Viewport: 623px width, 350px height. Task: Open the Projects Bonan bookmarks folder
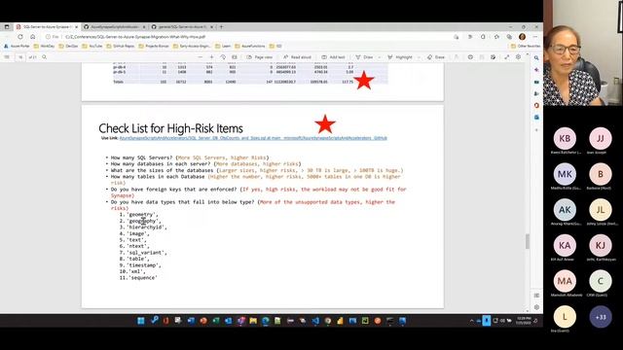click(154, 46)
